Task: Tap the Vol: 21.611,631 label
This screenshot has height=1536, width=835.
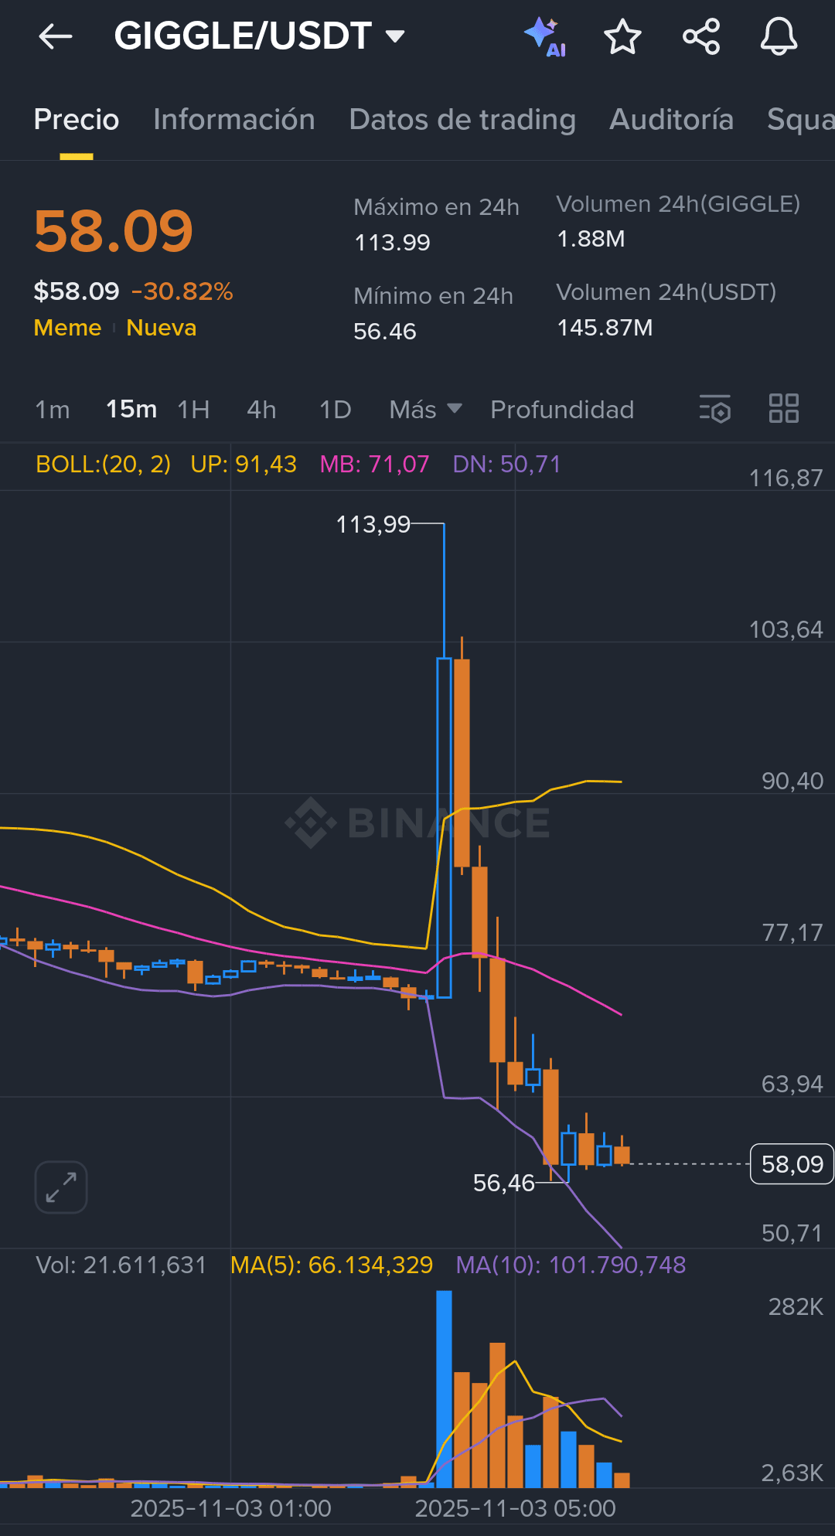Action: tap(121, 1265)
